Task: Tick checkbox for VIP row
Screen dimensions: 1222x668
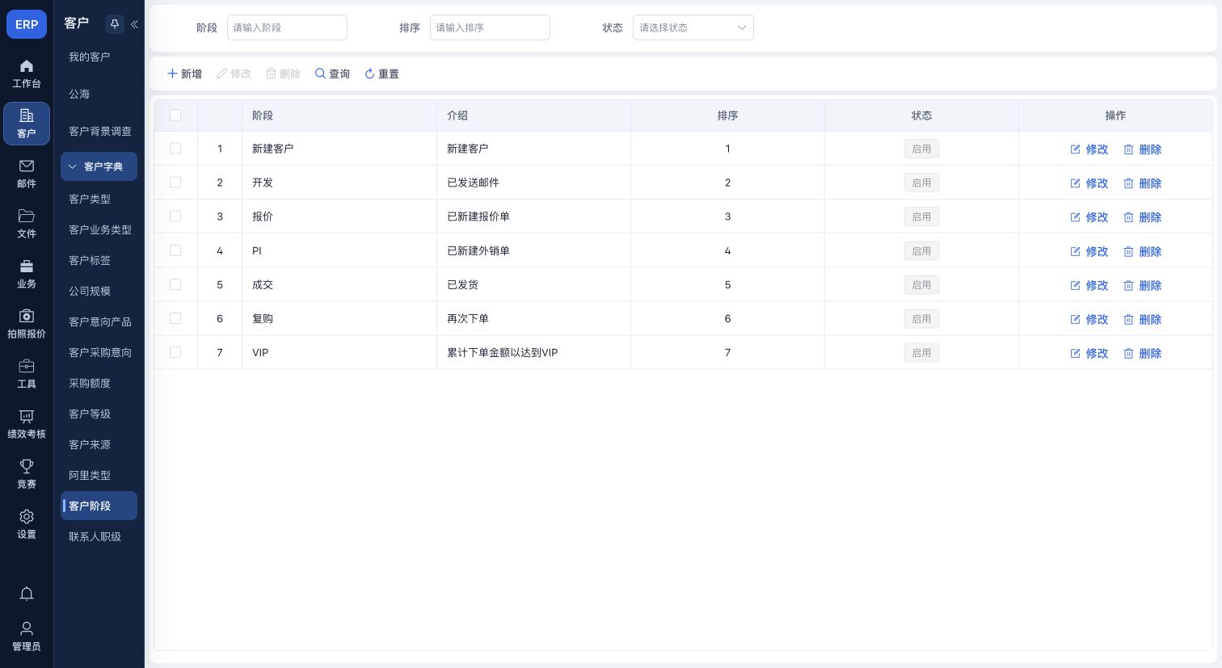Action: pos(175,352)
